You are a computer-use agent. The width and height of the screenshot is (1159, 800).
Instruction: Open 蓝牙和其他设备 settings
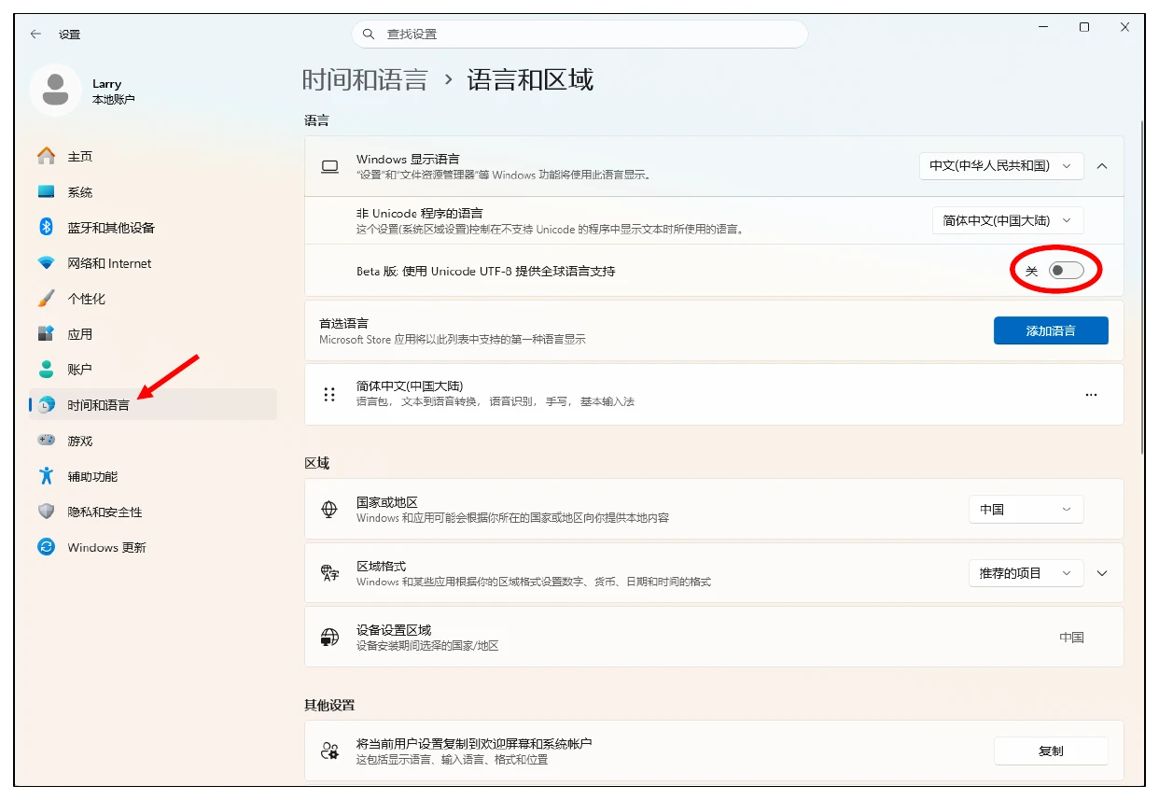tap(153, 228)
